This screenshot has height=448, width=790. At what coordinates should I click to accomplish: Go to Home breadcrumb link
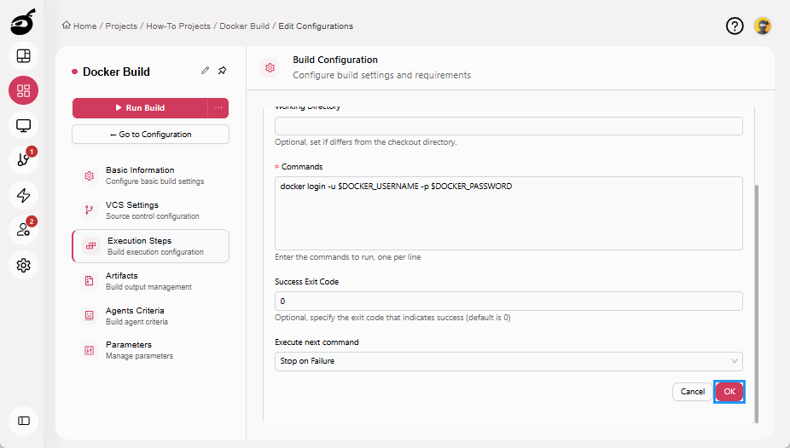[84, 26]
